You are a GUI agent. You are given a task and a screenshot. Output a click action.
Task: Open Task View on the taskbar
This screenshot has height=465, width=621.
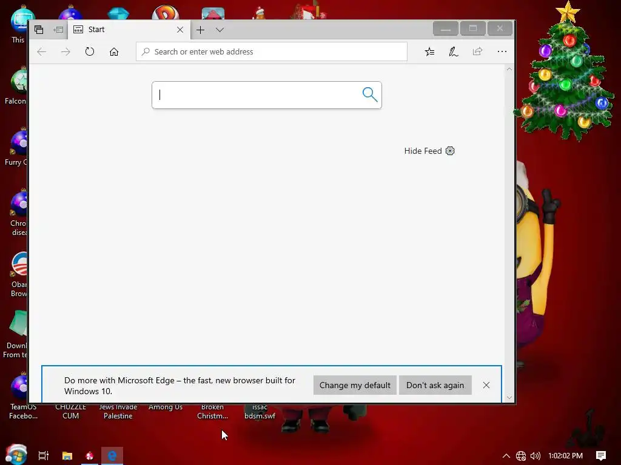tap(44, 456)
